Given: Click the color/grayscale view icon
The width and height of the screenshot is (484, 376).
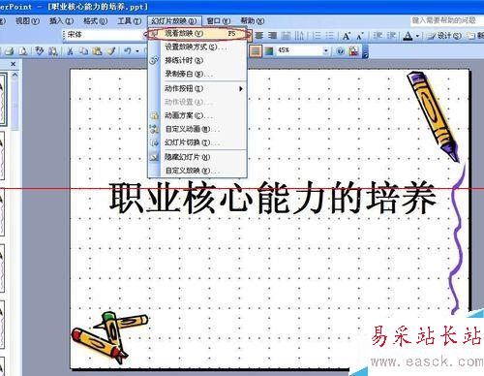Looking at the screenshot, I should (269, 51).
